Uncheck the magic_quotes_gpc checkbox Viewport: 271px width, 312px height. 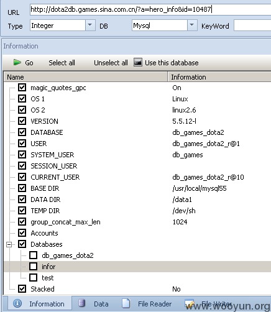22,88
